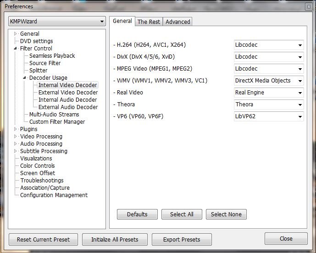This screenshot has height=253, width=316.
Task: Select Custom Filter Manager tree item
Action: 57,122
